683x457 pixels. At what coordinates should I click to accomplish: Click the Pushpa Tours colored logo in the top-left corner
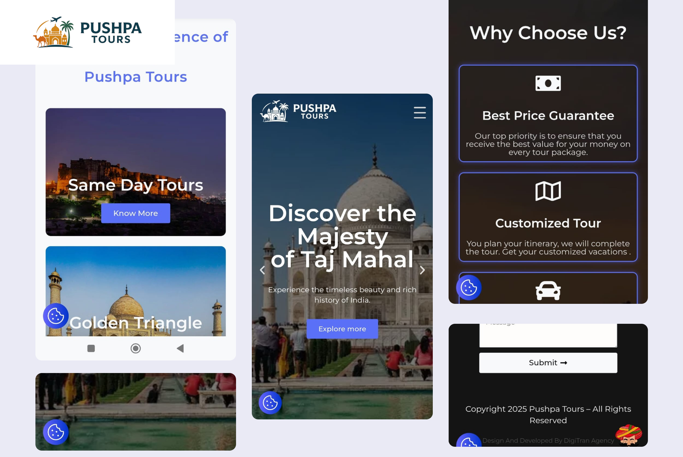pos(88,32)
